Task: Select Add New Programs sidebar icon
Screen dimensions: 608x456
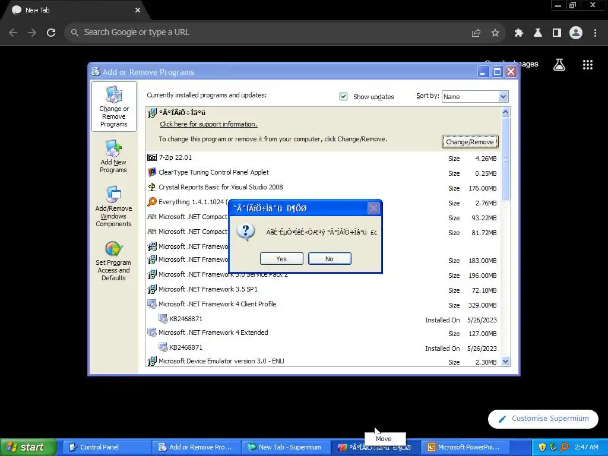Action: click(x=113, y=157)
